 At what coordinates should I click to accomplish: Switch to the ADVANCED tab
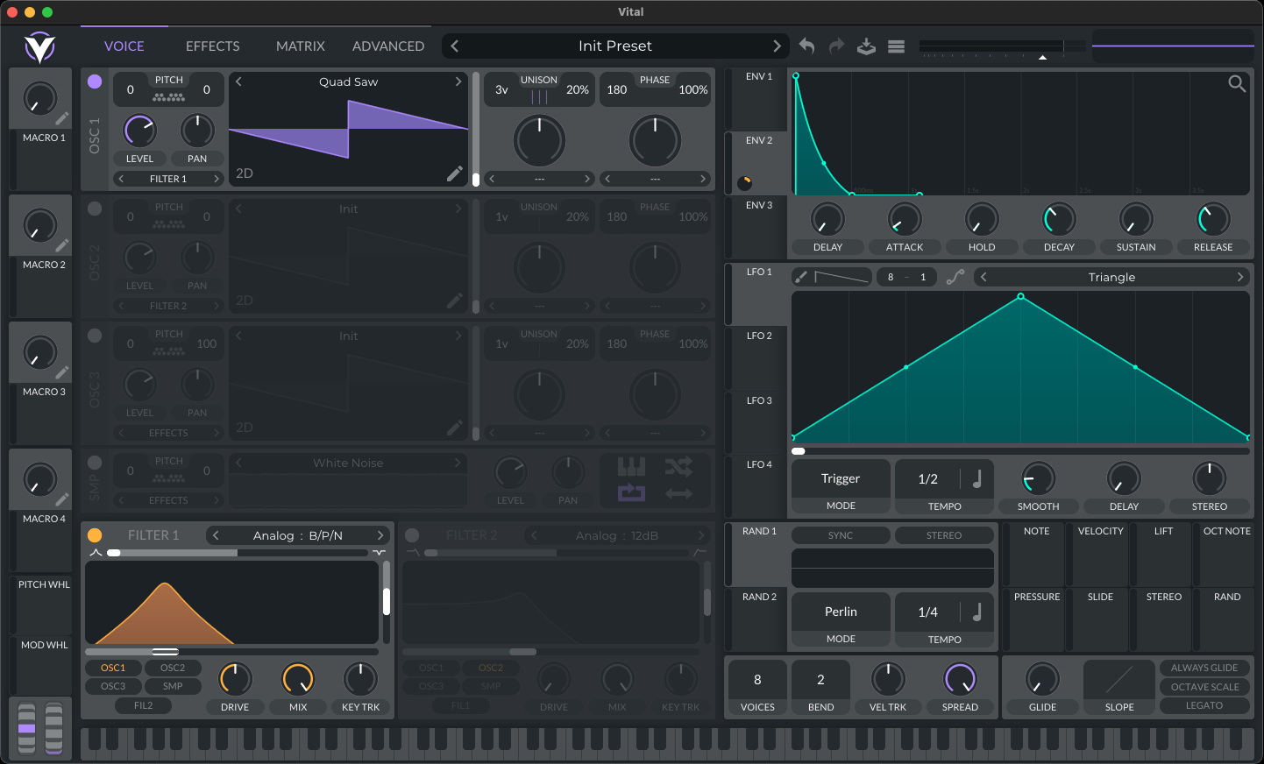point(388,46)
